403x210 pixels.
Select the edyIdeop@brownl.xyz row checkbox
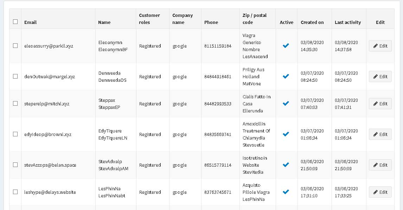15,134
